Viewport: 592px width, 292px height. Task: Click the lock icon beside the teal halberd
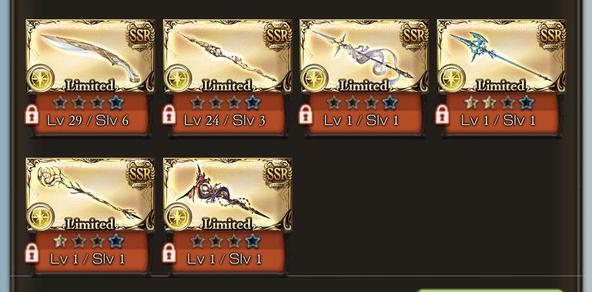442,114
